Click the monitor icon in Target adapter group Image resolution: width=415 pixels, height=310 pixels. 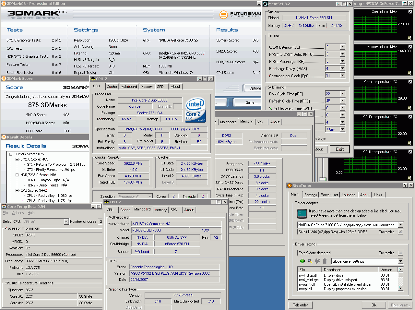tap(302, 214)
